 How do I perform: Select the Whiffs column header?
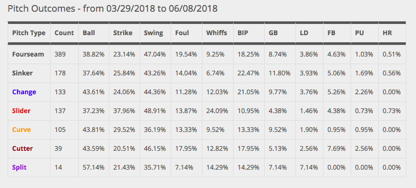pos(217,33)
